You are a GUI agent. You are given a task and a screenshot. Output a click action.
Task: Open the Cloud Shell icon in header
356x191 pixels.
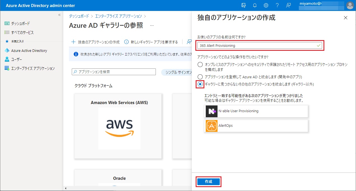[x=244, y=5]
